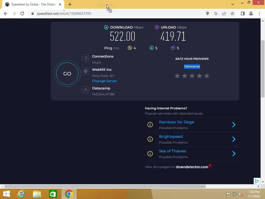Screen dimensions: 265x199
Task: Open Brightspeed outage details
Action: click(171, 137)
